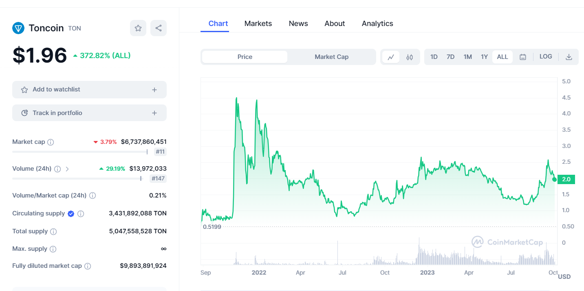
Task: Click info icon beside Fully diluted market cap
Action: point(88,266)
